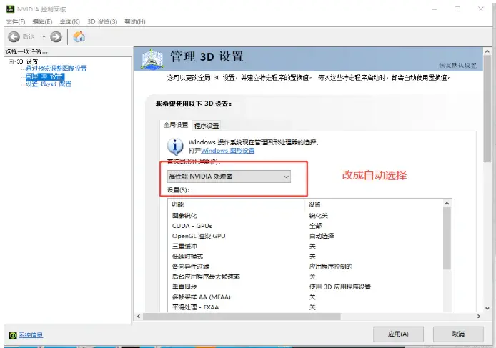496x348 pixels.
Task: Click the NVIDIA app icon in title bar
Action: pos(10,9)
